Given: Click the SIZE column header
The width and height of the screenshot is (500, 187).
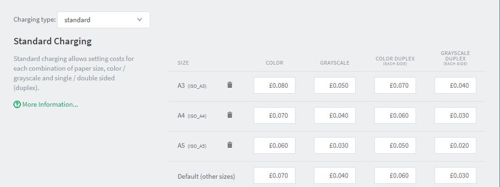Looking at the screenshot, I should [x=183, y=63].
